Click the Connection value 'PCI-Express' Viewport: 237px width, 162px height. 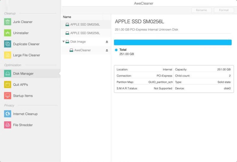164,76
